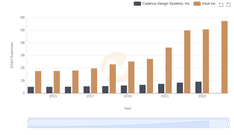234x135 pixels.
Task: Click the SG&A Expenses axis title
Action: click(12, 55)
